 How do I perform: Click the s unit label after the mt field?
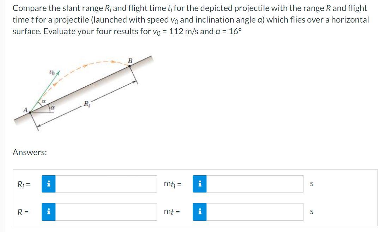pyautogui.click(x=311, y=212)
